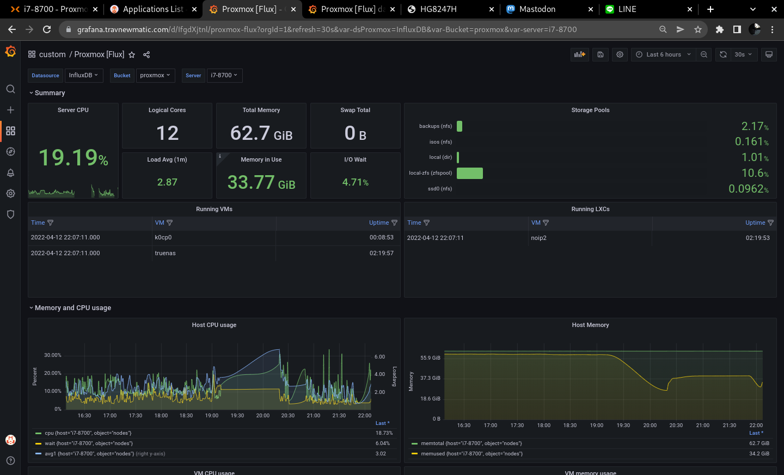This screenshot has width=784, height=475.
Task: Star the Proxmox [Flux] dashboard
Action: [x=132, y=54]
